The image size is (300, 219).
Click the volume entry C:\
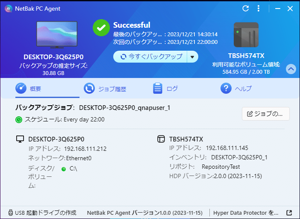[73, 169]
